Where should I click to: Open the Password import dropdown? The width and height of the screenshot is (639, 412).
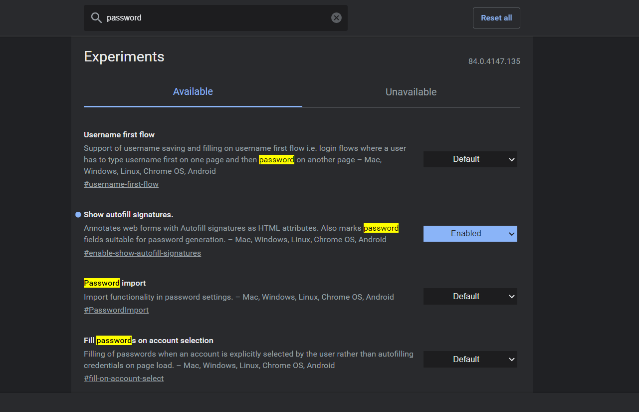pos(470,297)
